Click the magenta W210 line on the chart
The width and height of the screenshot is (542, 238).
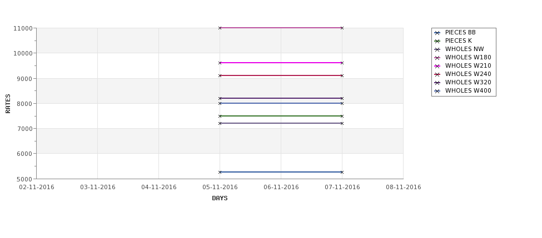(281, 63)
